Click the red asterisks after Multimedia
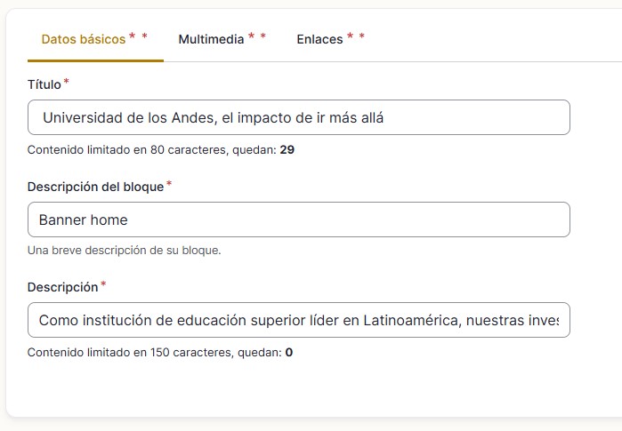 pyautogui.click(x=257, y=37)
